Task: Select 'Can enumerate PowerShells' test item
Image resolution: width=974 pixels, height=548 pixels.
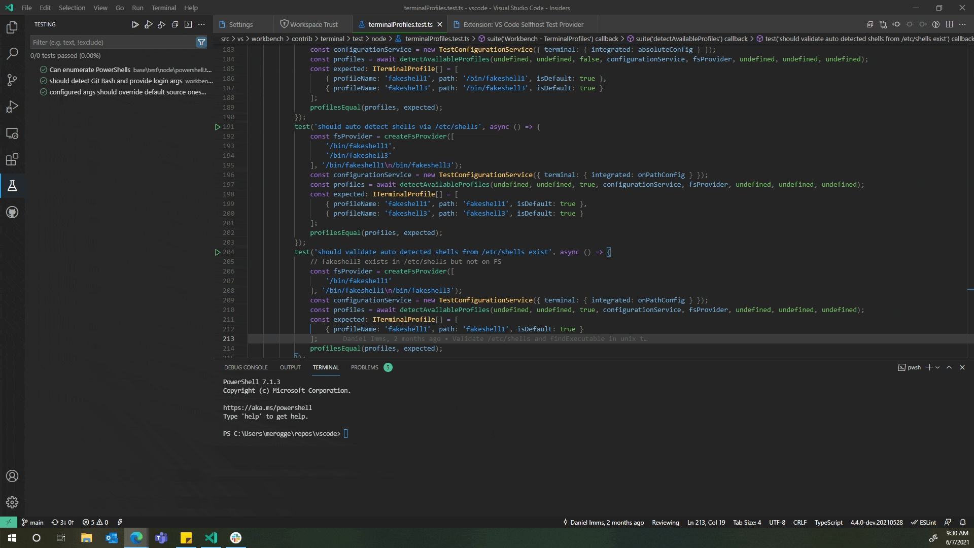Action: pyautogui.click(x=90, y=70)
